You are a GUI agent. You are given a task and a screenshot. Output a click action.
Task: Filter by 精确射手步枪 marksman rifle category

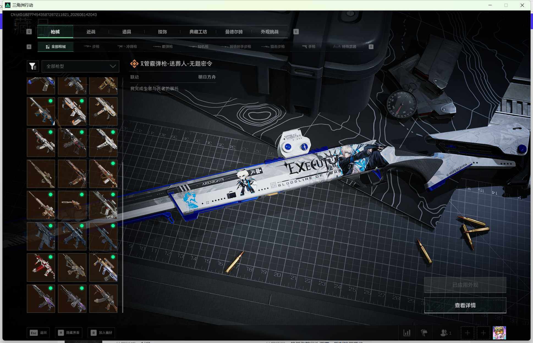[x=236, y=47]
